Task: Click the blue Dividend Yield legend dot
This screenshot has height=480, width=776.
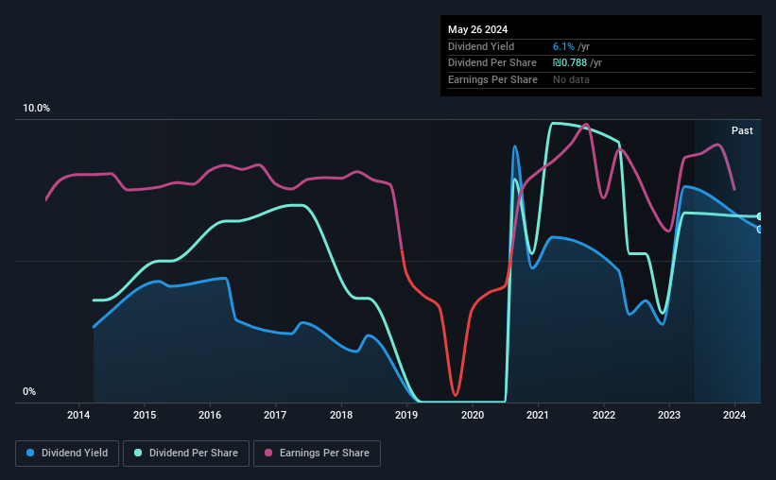Action: (30, 453)
